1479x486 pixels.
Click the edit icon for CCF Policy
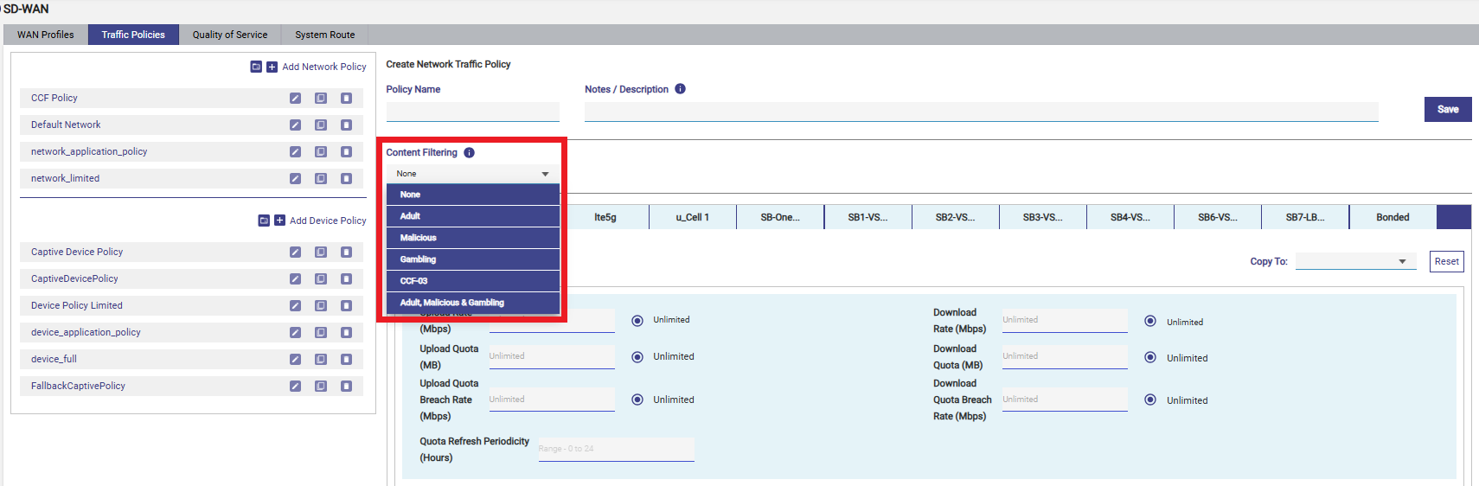tap(295, 99)
